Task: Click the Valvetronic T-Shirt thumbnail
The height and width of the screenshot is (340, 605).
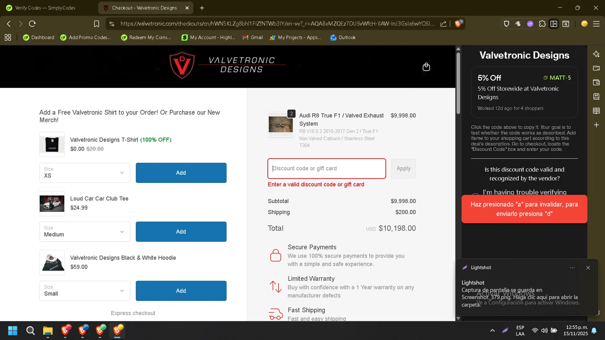Action: 52,144
